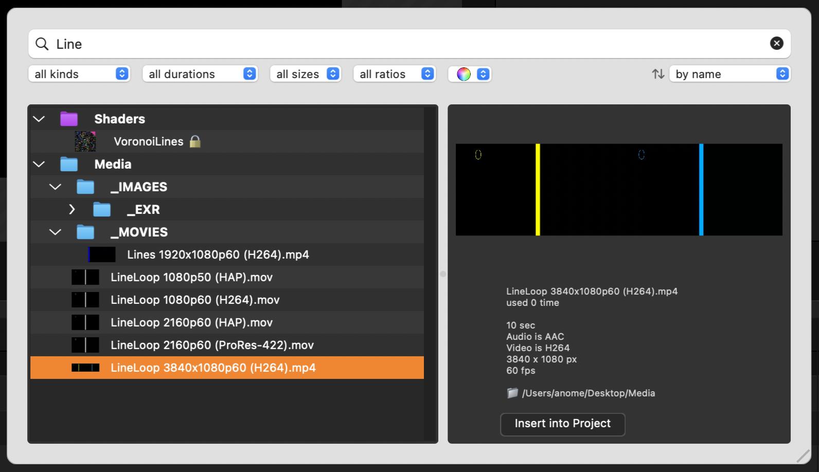Viewport: 819px width, 472px height.
Task: Clear the search field text
Action: click(776, 44)
